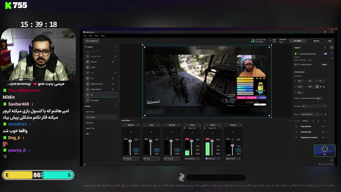This screenshot has height=192, width=341.
Task: Unlock the Elgato Facecam layer
Action: (x=113, y=84)
